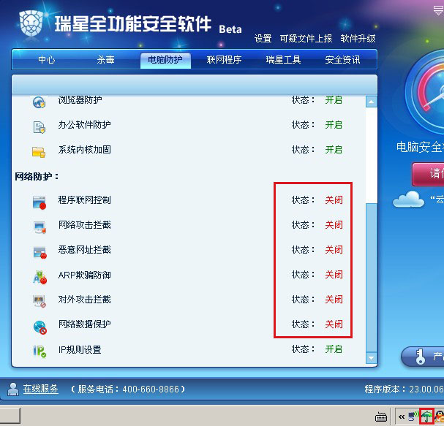Select the ARP欺骗防御 label
The image size is (444, 426).
click(84, 275)
